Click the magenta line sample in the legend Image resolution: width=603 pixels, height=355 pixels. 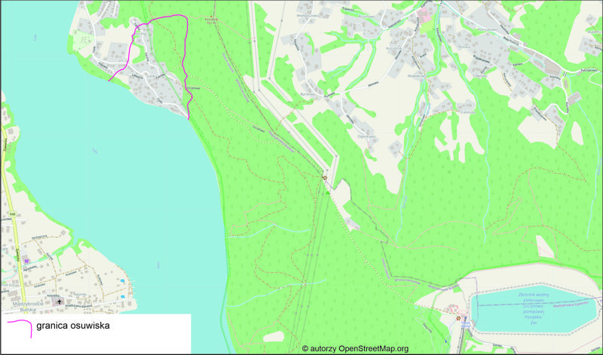[x=18, y=328]
